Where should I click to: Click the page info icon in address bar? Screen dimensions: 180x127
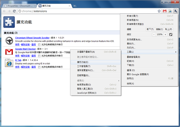[20, 11]
